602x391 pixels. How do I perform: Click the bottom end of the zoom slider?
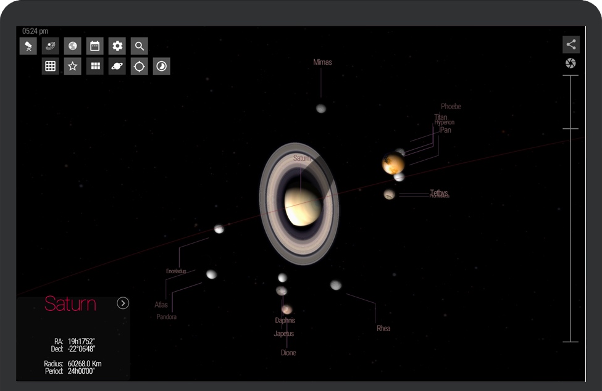pyautogui.click(x=571, y=341)
